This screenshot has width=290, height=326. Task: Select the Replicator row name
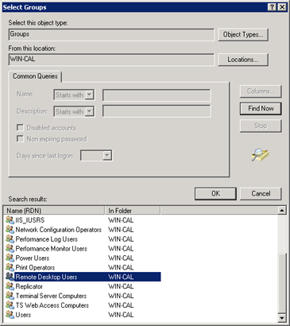pyautogui.click(x=29, y=286)
